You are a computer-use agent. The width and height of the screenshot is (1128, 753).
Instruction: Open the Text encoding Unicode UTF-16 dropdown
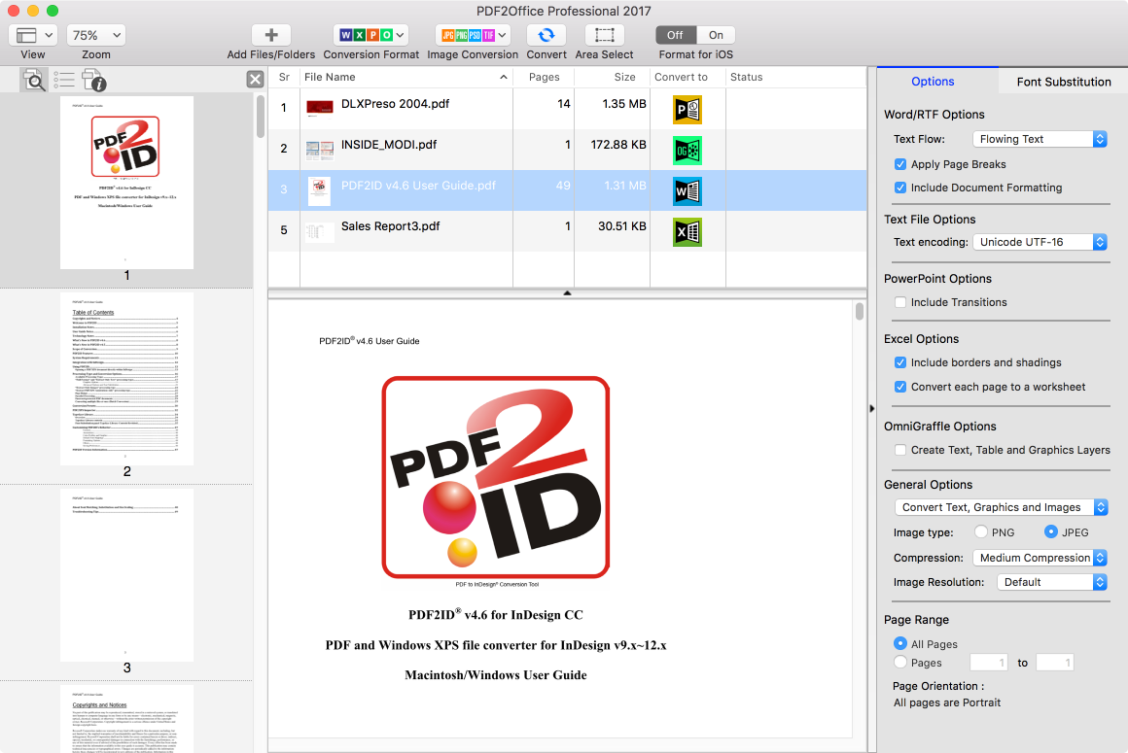click(1040, 242)
